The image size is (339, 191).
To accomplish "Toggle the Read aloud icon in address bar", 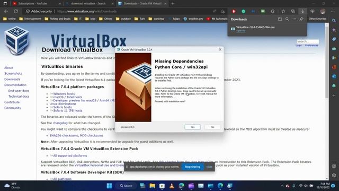I will point(214,11).
